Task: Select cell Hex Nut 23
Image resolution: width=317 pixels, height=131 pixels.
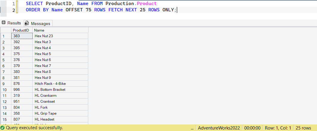Action: 60,36
